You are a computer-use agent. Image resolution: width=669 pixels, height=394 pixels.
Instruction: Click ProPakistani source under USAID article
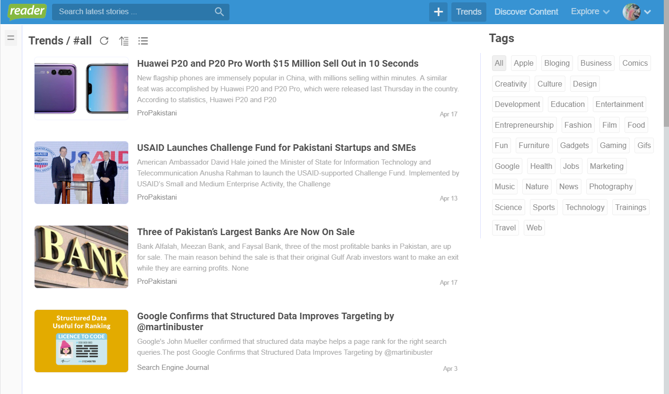(157, 197)
